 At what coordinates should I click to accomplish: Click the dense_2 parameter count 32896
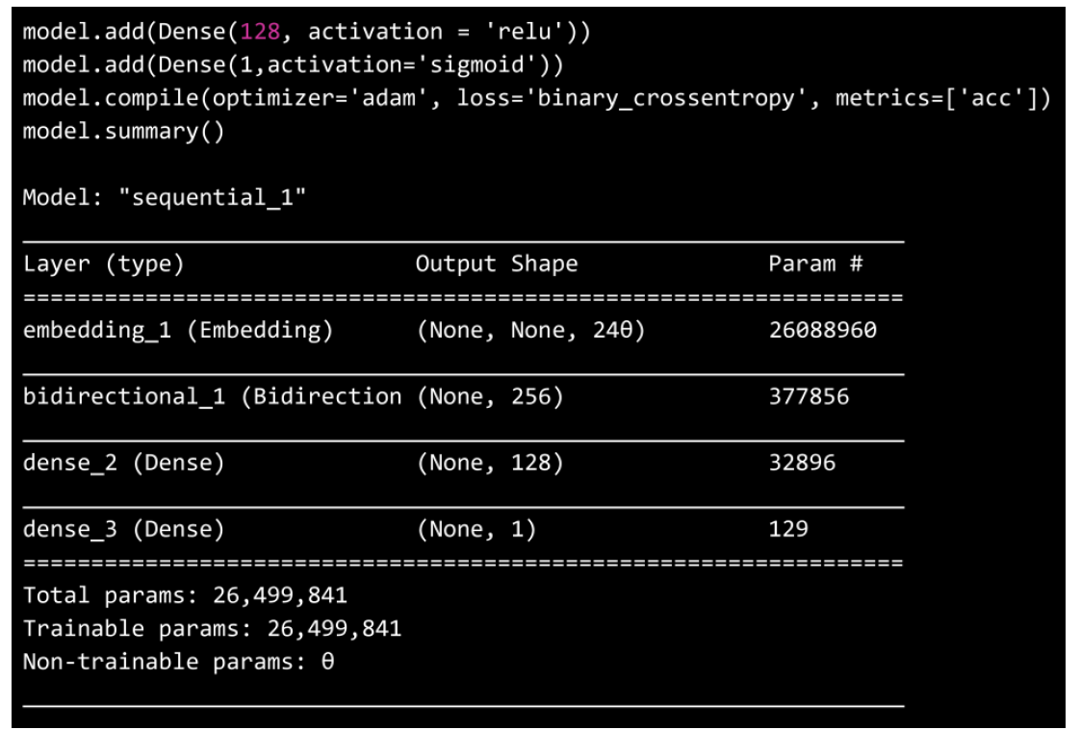802,464
